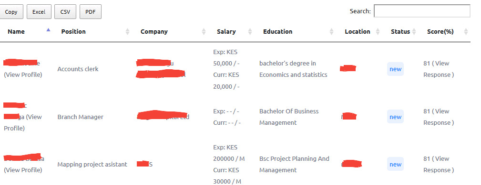The image size is (481, 185).
Task: Open View Profile for Accounts clerk applicant
Action: [x=23, y=75]
